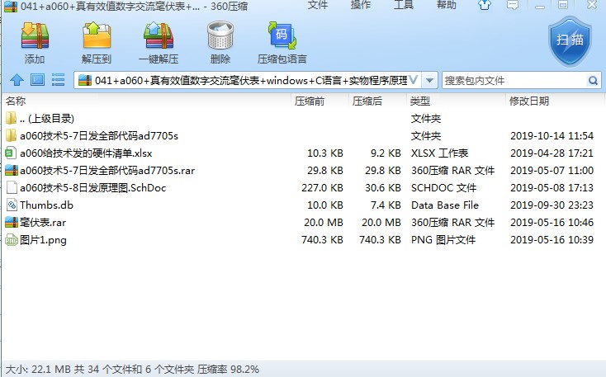Image resolution: width=606 pixels, height=377 pixels.
Task: Click the XLSX 工作表 type cell
Action: coord(439,153)
